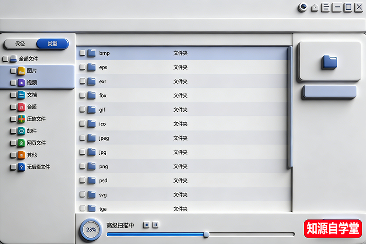This screenshot has height=244, width=366.
Task: Open the eps folder icon
Action: pos(91,67)
